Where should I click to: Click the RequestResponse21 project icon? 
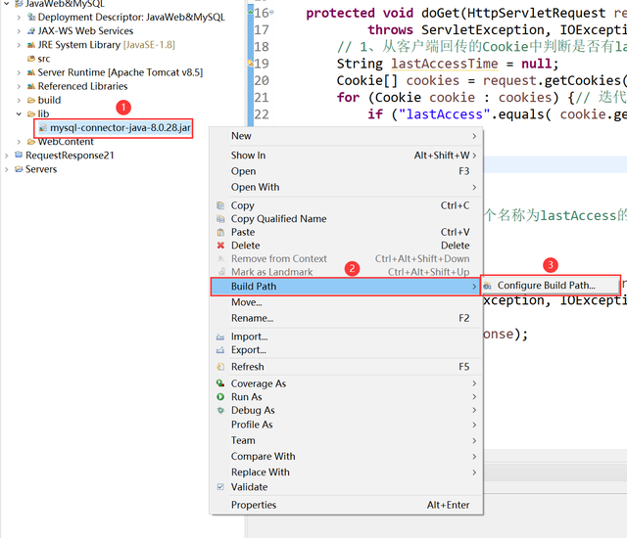19,155
